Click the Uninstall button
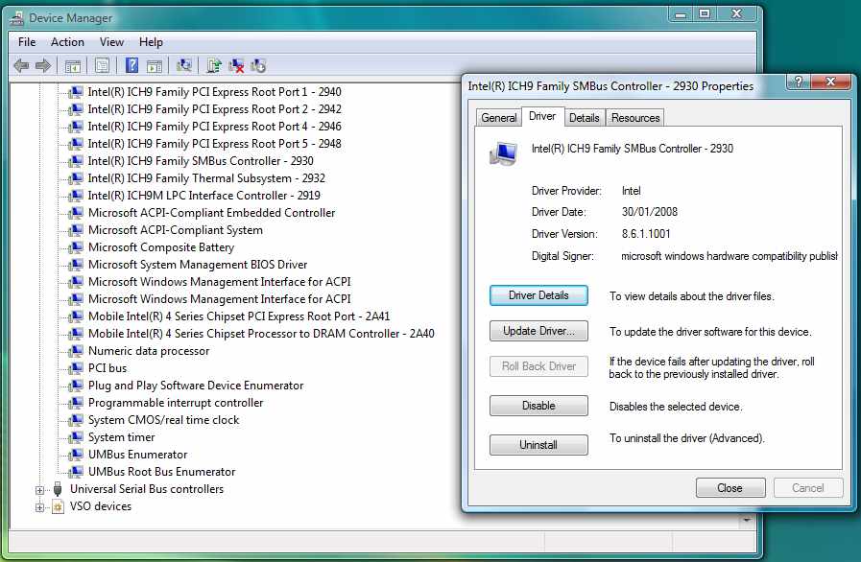Image resolution: width=861 pixels, height=562 pixels. tap(538, 445)
